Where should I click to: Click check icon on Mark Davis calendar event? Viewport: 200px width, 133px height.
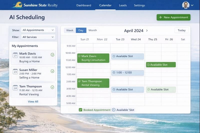pyautogui.click(x=79, y=56)
